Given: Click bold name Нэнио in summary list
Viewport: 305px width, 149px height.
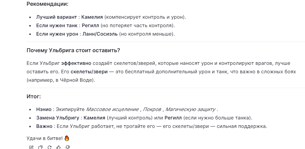Looking at the screenshot, I should 44,109.
